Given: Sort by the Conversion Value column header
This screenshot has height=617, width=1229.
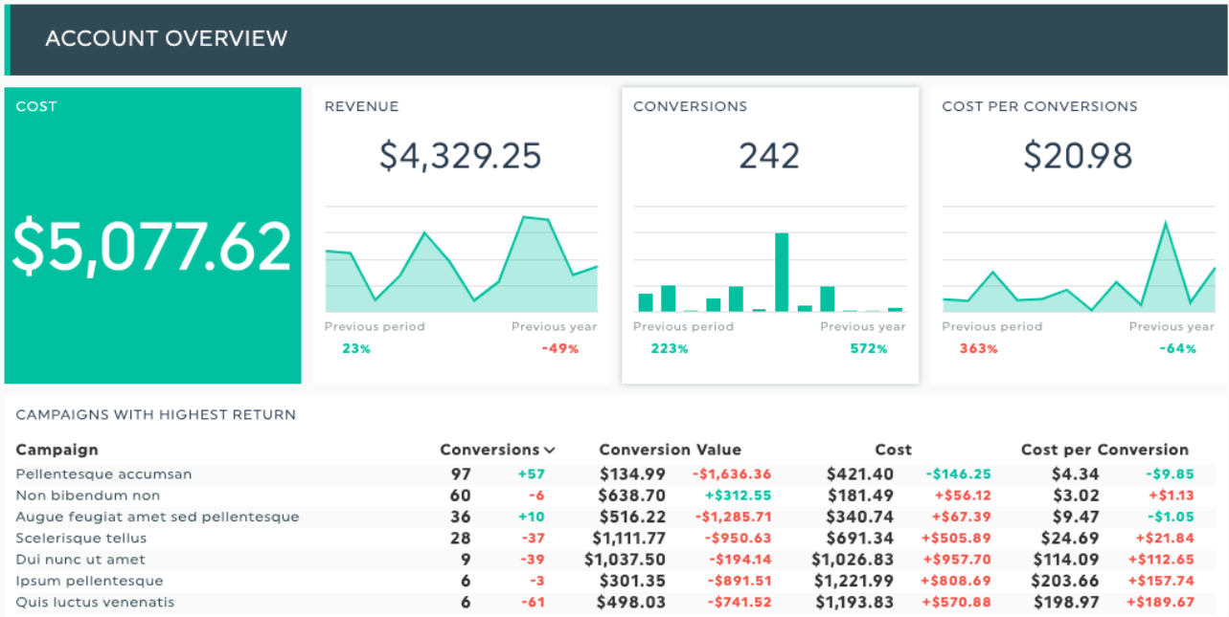Looking at the screenshot, I should point(670,450).
